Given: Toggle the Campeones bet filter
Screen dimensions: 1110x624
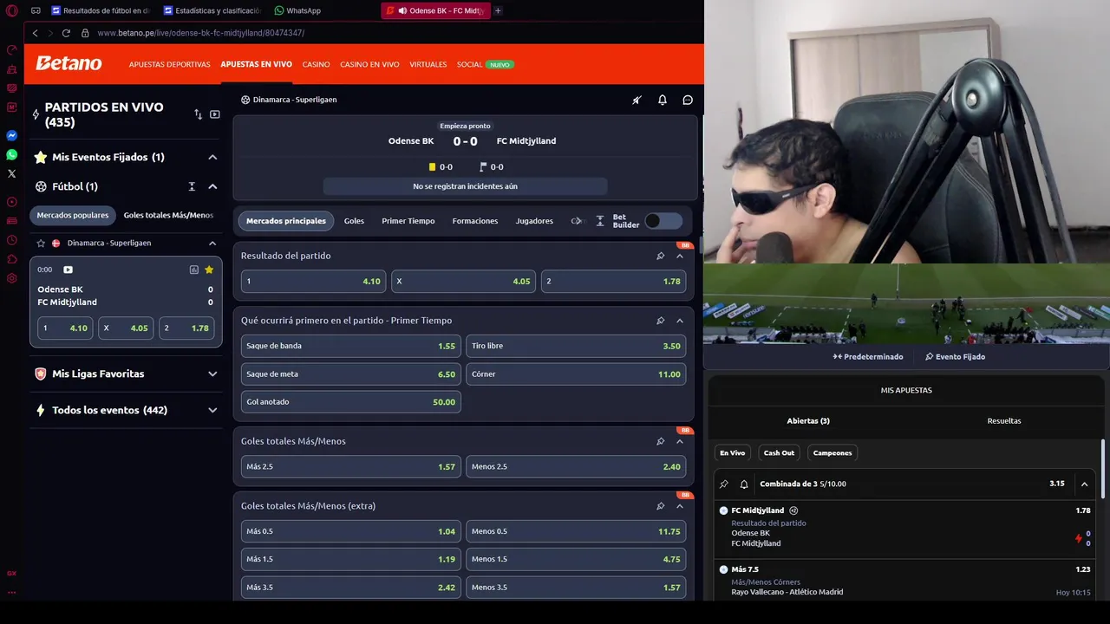Looking at the screenshot, I should pyautogui.click(x=832, y=452).
